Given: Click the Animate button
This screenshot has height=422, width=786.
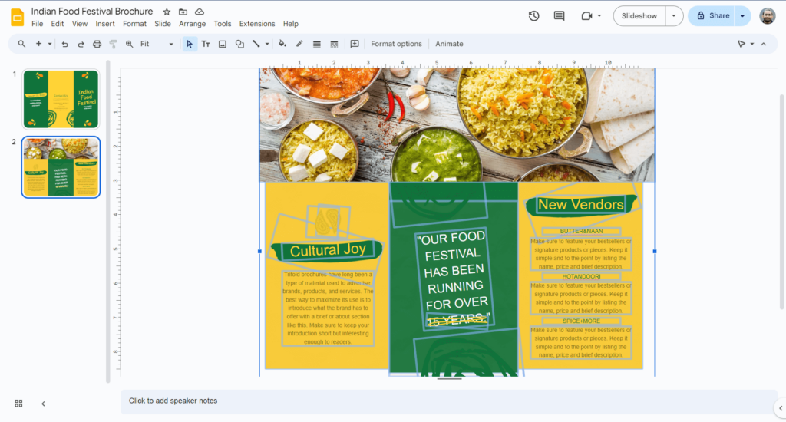Looking at the screenshot, I should click(449, 44).
